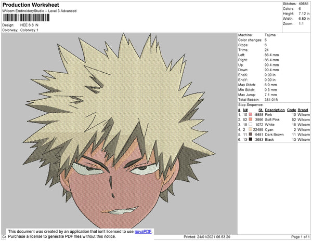Screen dimensions: 312x241
Task: Click the design name 'HEE 6.8 IN'
Action: pyautogui.click(x=29, y=25)
